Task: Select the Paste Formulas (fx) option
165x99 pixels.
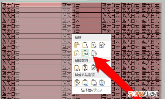Action: (85, 45)
